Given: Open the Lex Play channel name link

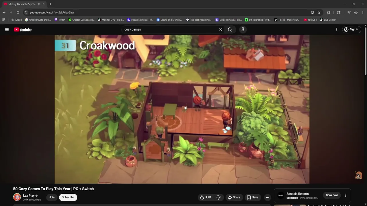Looking at the screenshot, I should coord(29,196).
